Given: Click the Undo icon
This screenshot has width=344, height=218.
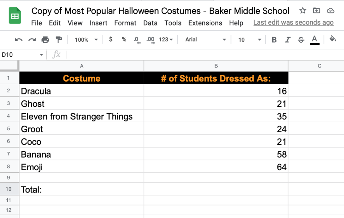Looking at the screenshot, I should coord(18,39).
